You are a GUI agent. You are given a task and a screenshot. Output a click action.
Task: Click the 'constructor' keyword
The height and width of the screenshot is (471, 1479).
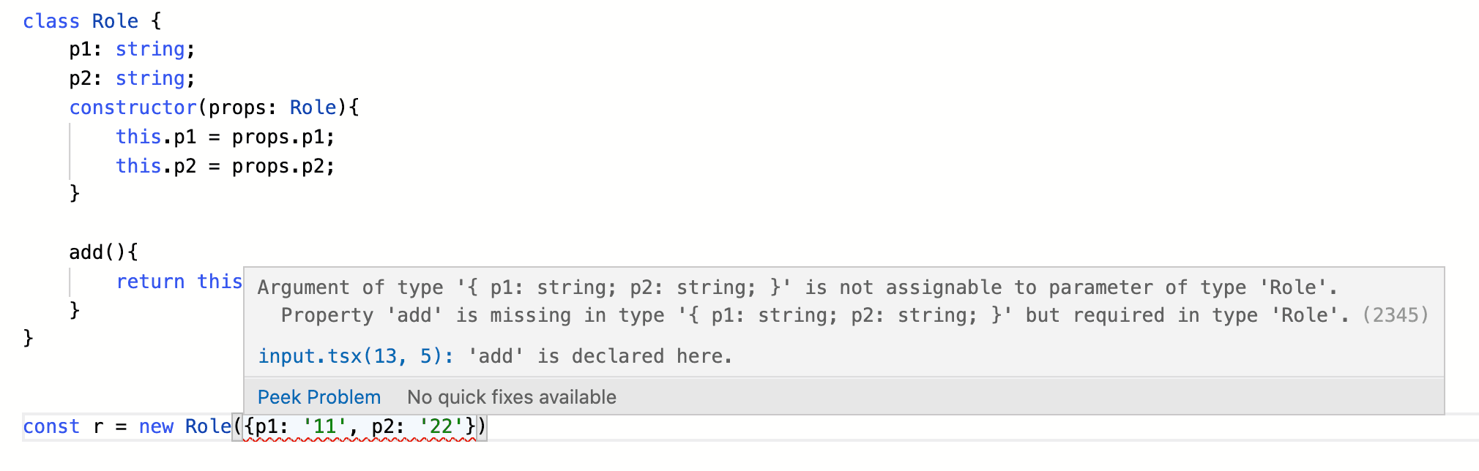coord(133,108)
